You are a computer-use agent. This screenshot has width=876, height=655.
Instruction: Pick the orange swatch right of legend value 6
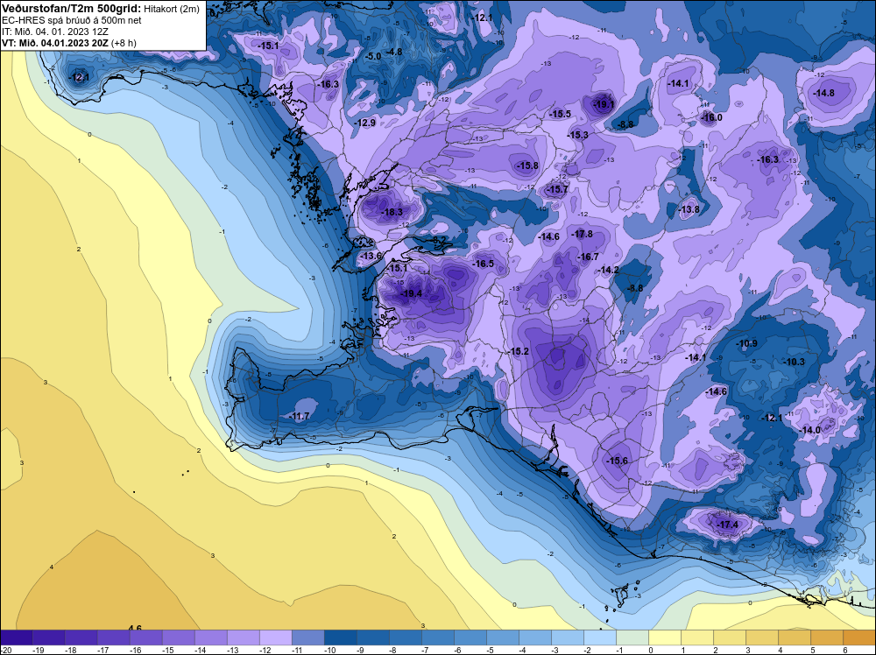coord(858,637)
